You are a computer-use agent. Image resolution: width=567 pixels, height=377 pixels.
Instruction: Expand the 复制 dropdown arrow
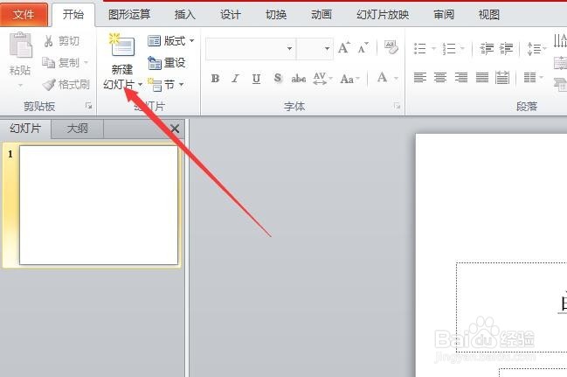(86, 63)
